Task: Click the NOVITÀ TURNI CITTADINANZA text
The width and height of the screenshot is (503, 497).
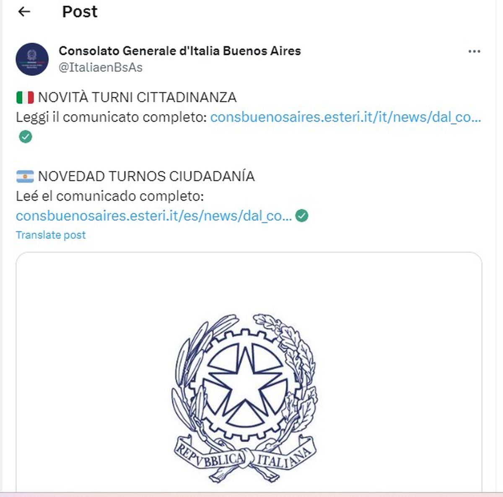Action: 137,97
